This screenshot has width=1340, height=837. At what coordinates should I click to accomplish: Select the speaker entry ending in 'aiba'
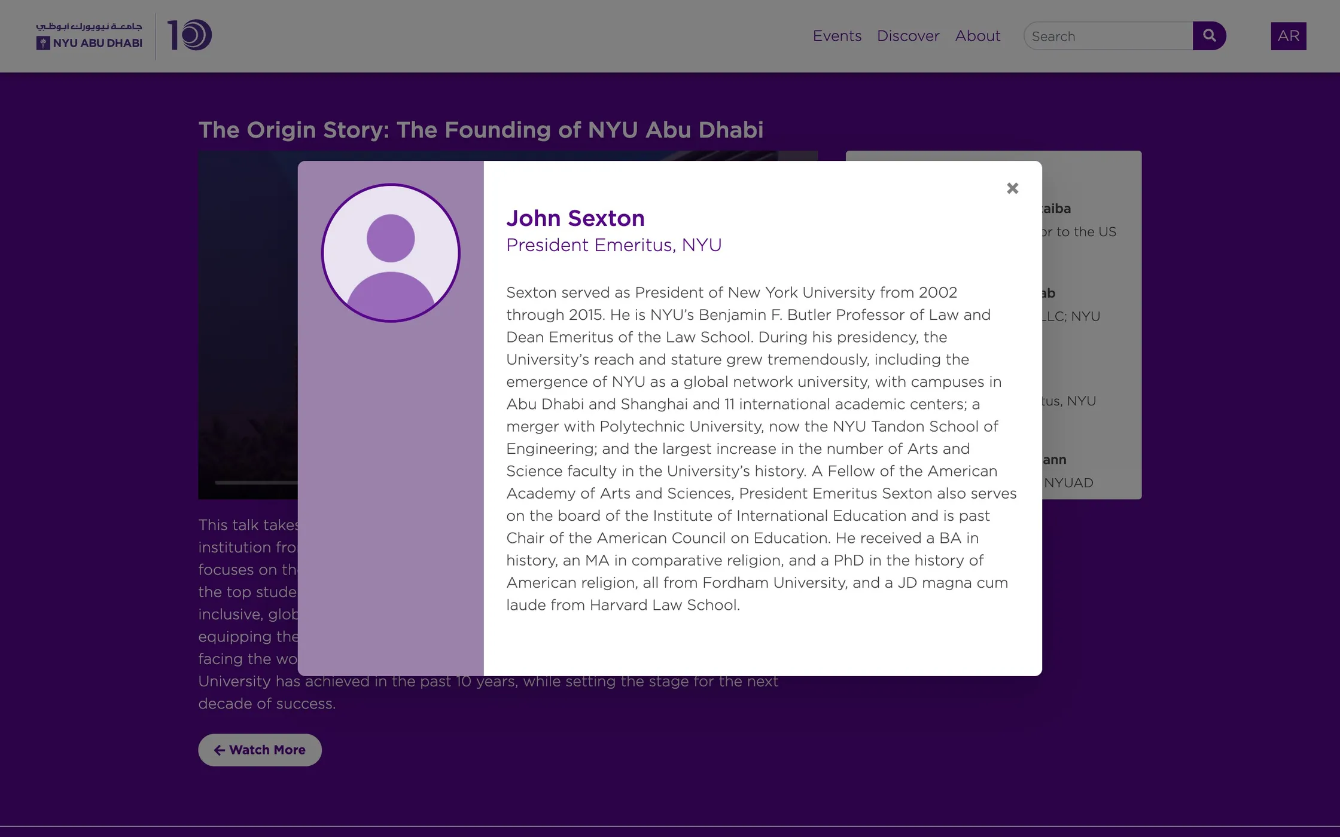pyautogui.click(x=1056, y=209)
